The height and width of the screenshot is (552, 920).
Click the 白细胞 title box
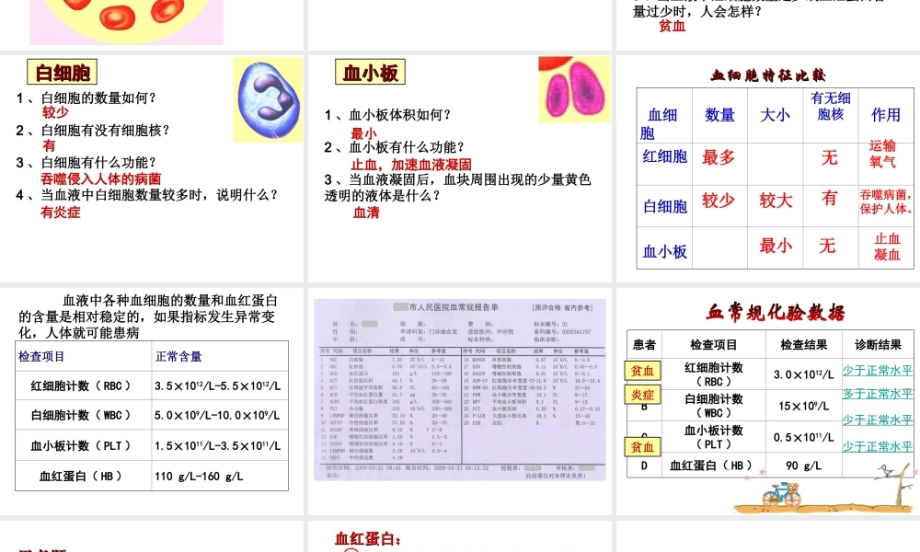63,72
